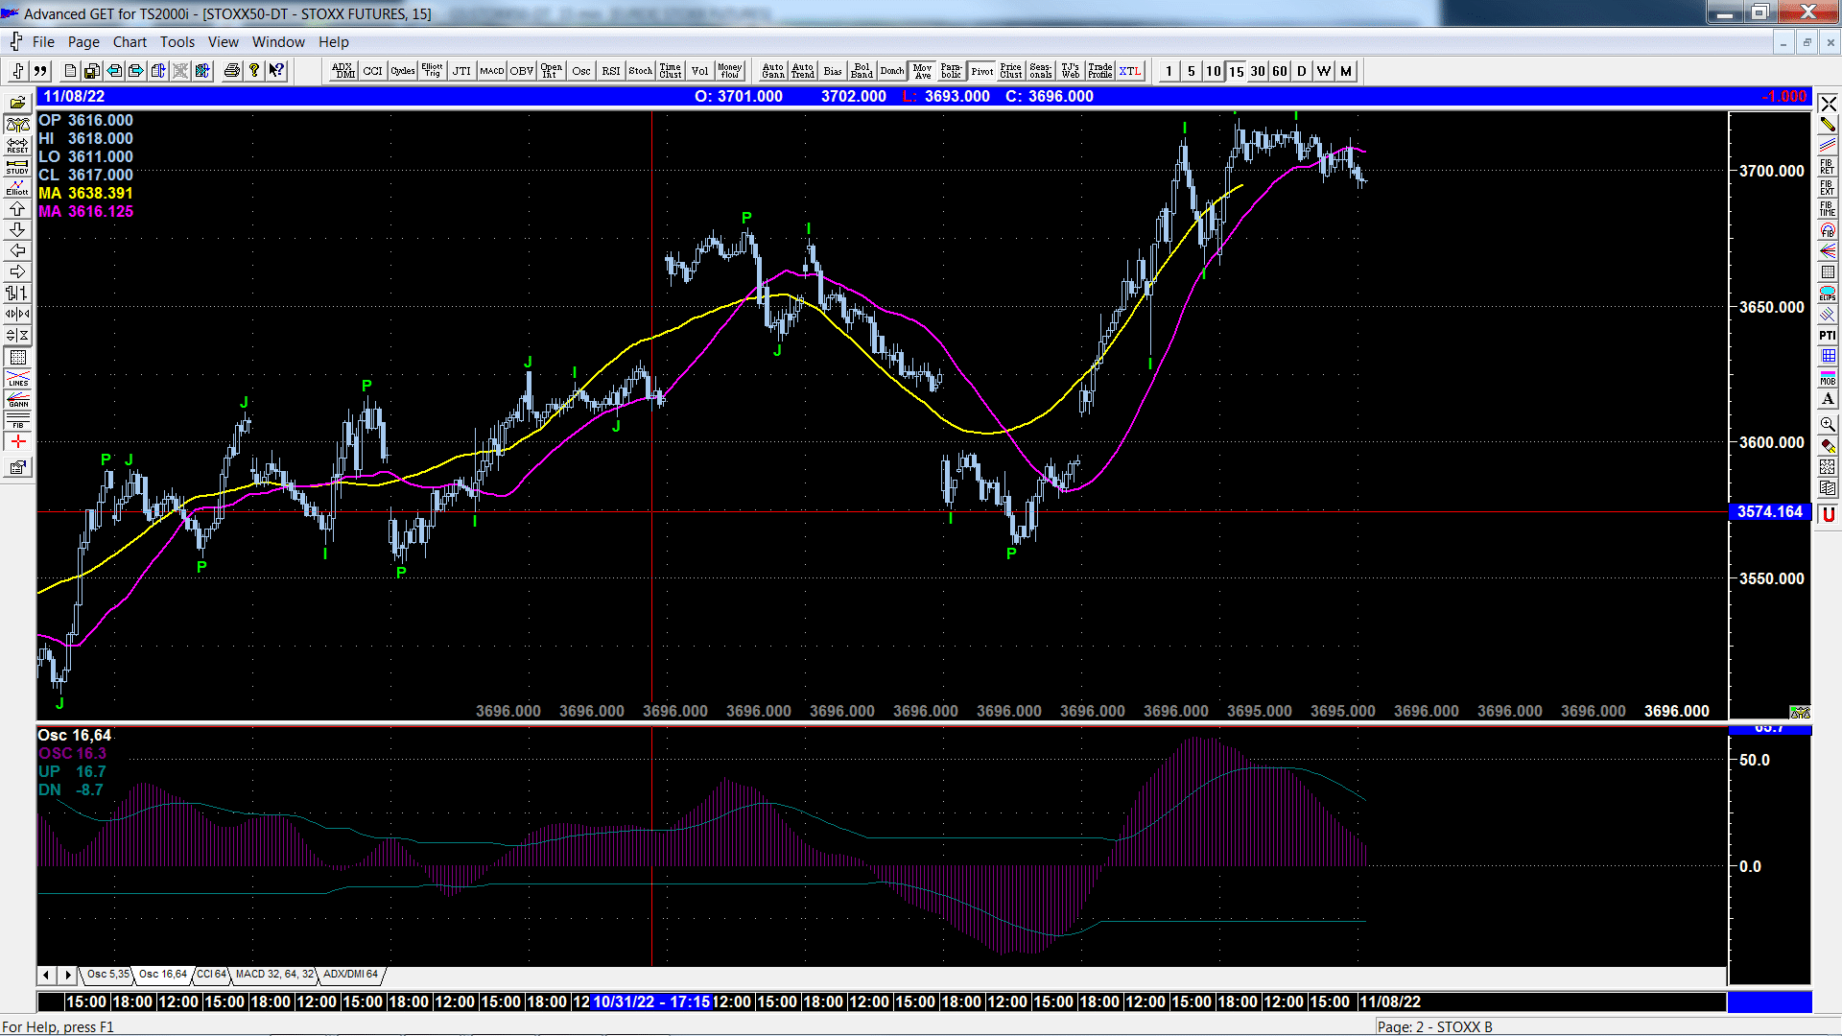The height and width of the screenshot is (1036, 1842).
Task: Select the 15 minute timeframe button
Action: click(1236, 71)
